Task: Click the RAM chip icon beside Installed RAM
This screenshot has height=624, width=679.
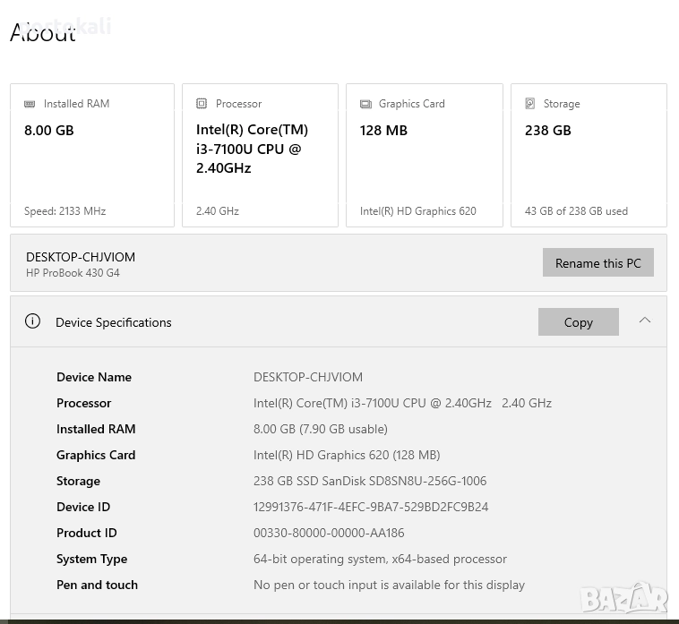Action: (30, 104)
